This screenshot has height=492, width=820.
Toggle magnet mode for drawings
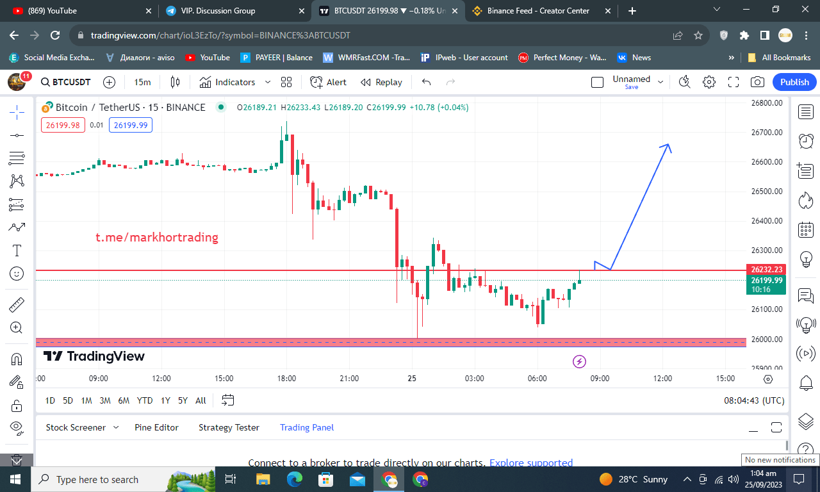[x=17, y=359]
